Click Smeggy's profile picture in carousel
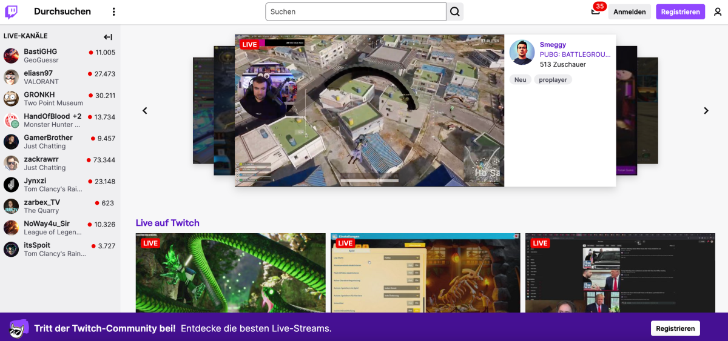 [522, 53]
